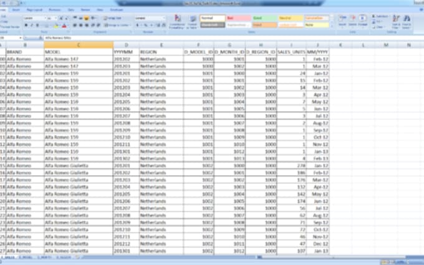Viewport: 424px width, 265px height.
Task: Apply the Calculation cell style
Action: (x=317, y=18)
